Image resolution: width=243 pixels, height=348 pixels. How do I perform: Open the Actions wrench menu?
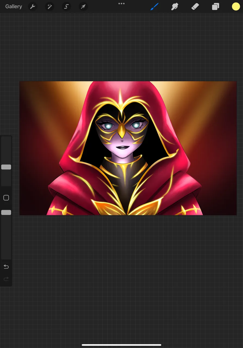pos(33,7)
